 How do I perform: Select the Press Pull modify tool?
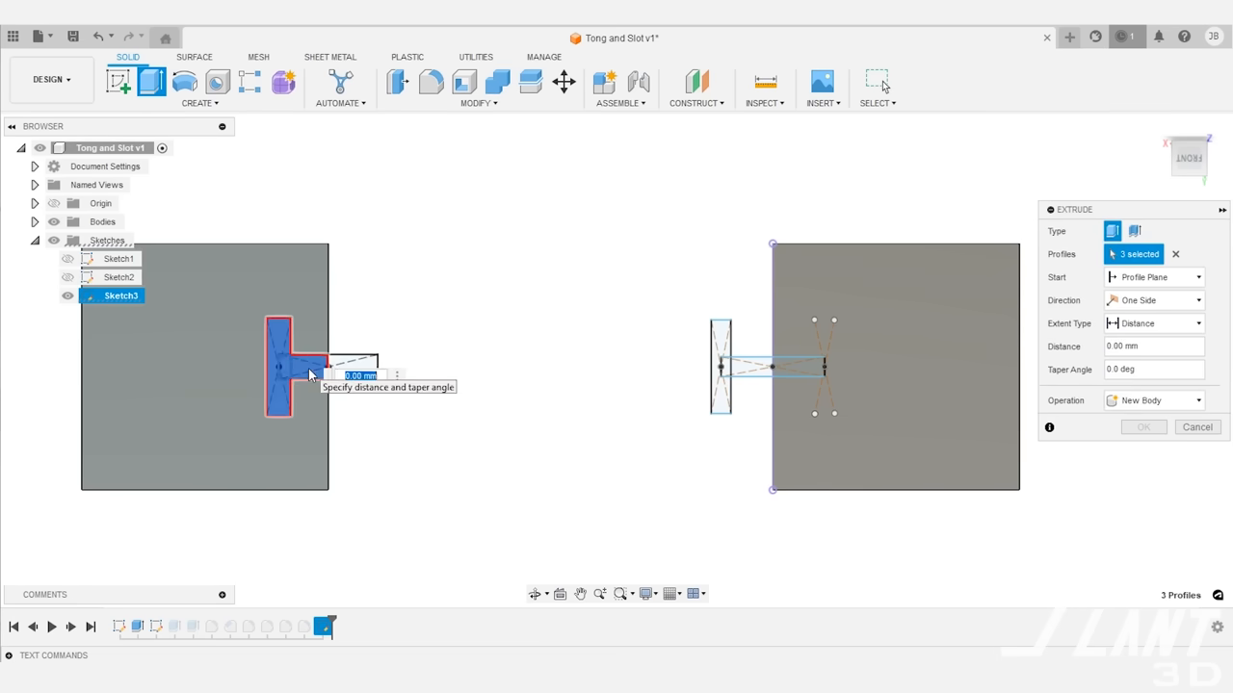point(398,82)
